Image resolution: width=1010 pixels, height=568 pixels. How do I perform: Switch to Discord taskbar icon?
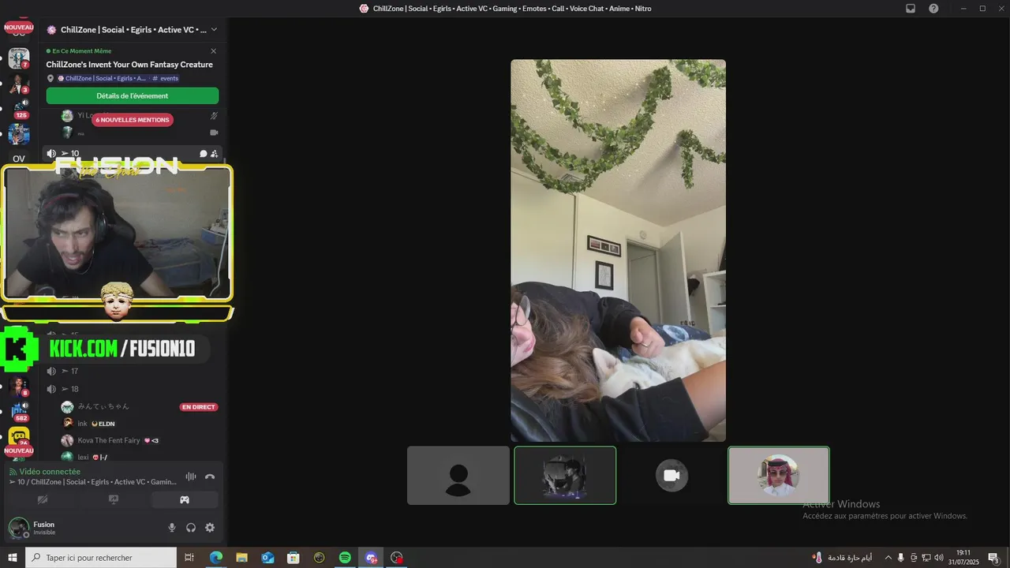click(371, 558)
